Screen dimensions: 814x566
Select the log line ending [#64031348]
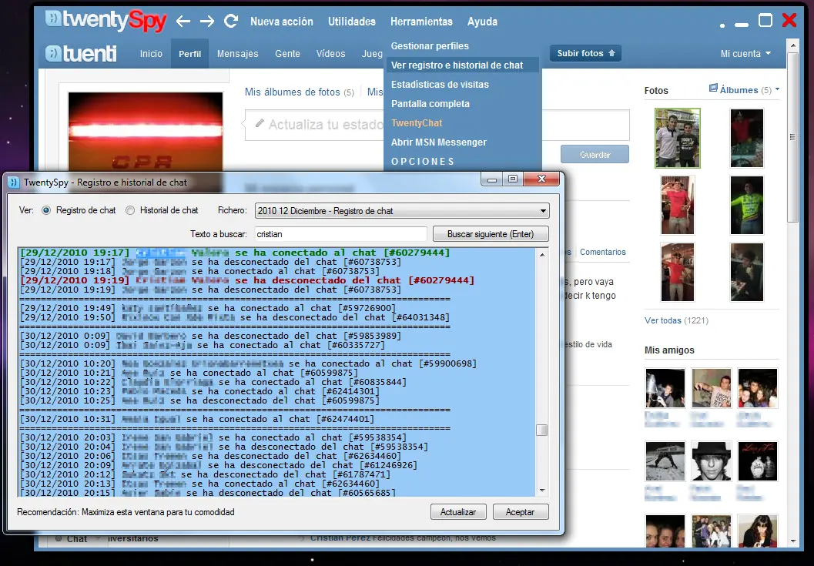(235, 317)
